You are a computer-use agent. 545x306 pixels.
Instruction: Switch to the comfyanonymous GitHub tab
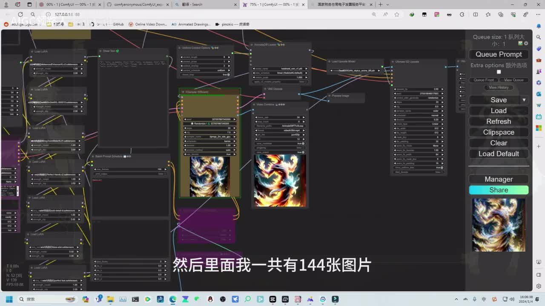pyautogui.click(x=136, y=5)
